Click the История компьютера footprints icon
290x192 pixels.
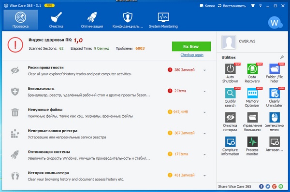click(15, 176)
